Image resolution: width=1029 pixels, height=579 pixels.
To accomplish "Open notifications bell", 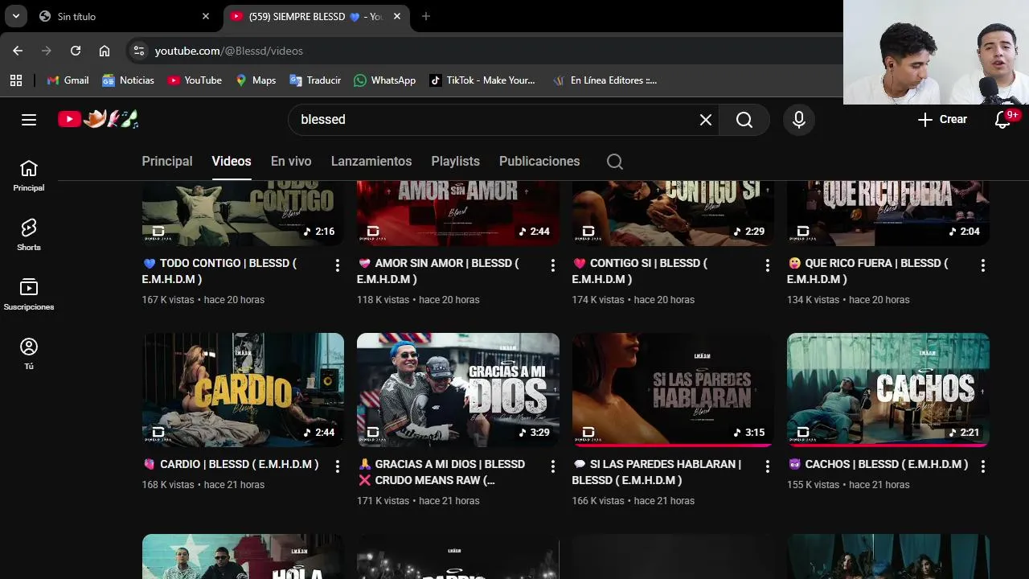I will [x=1002, y=120].
